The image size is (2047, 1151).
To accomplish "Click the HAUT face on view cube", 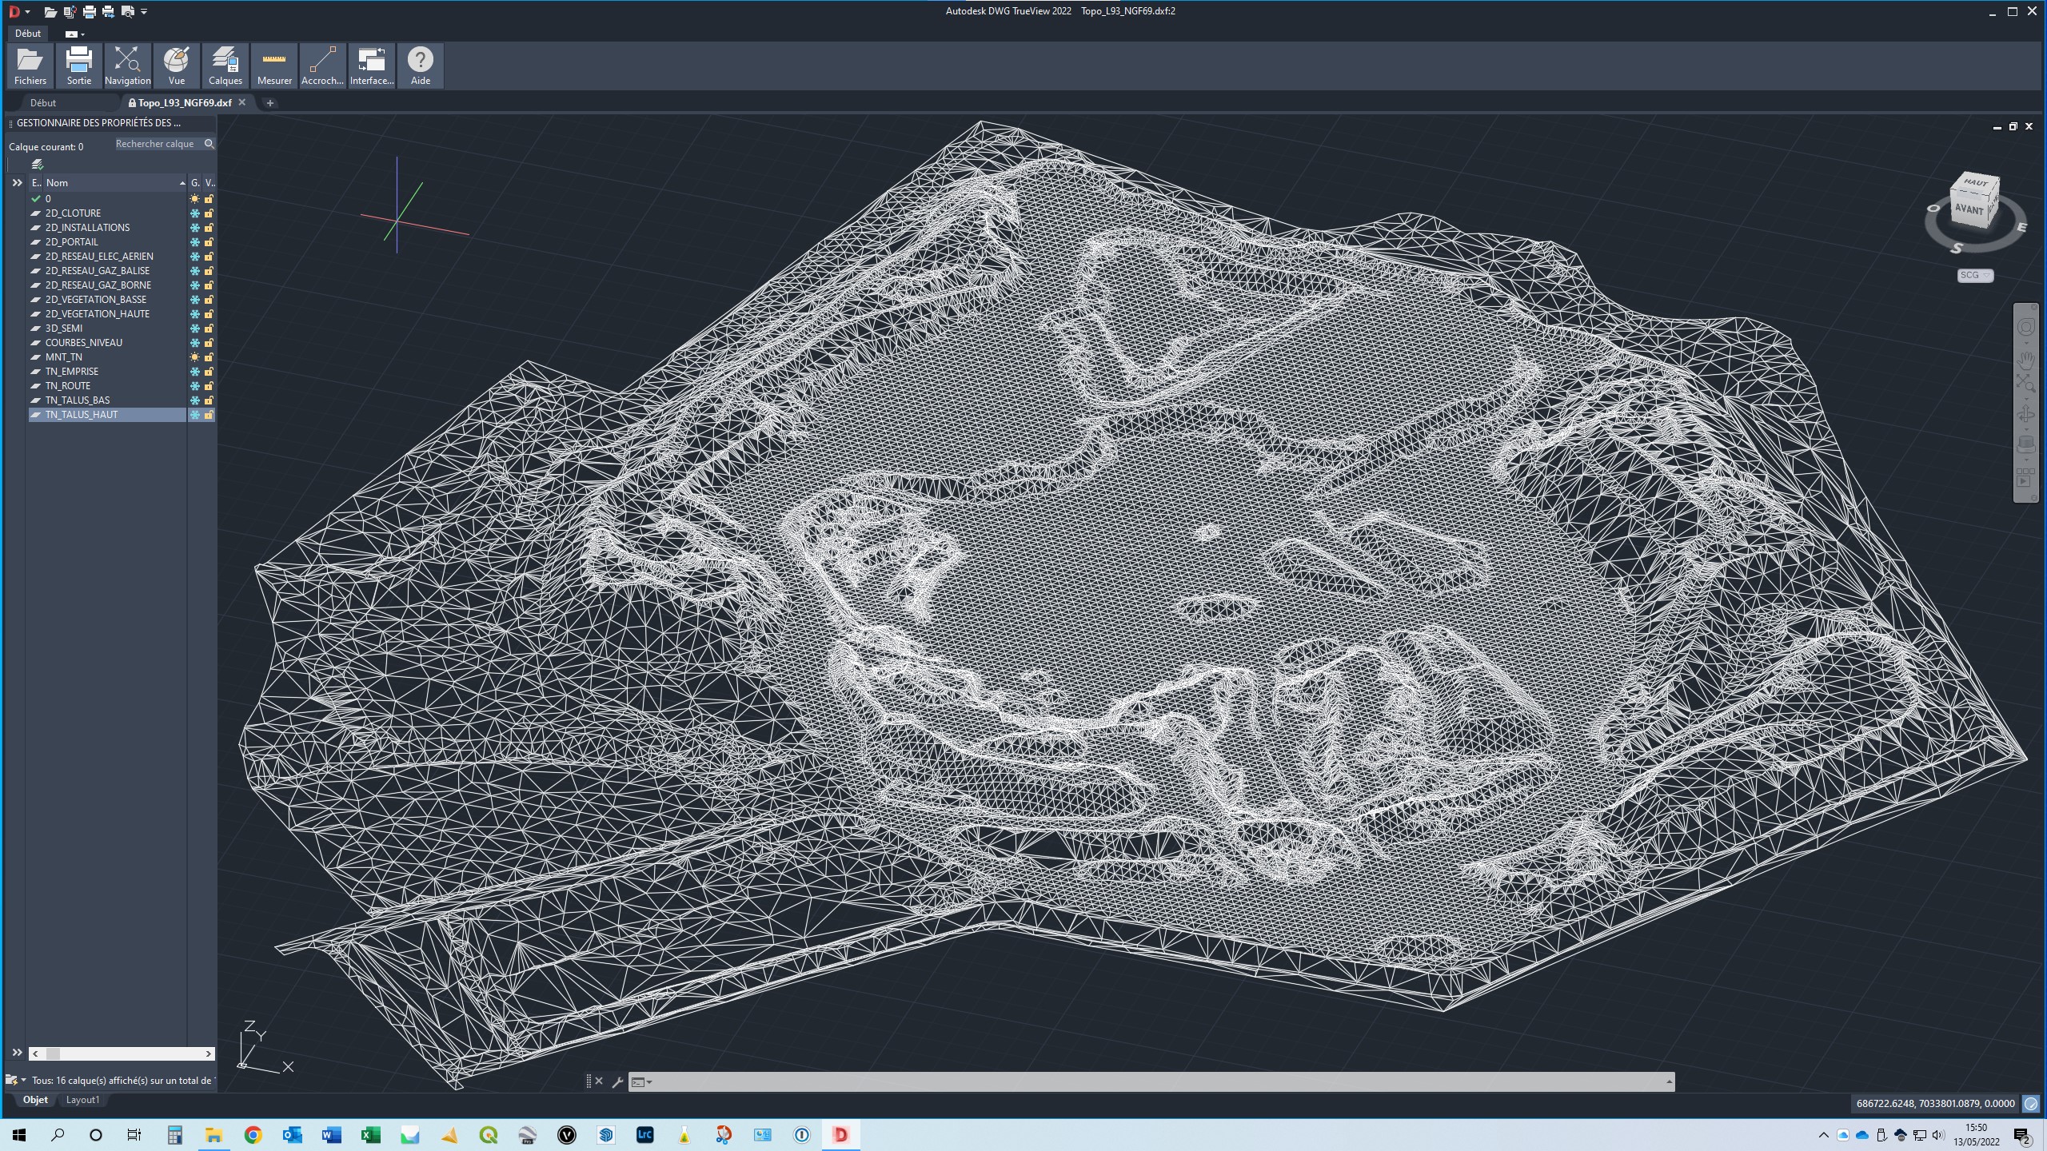I will pyautogui.click(x=1975, y=183).
